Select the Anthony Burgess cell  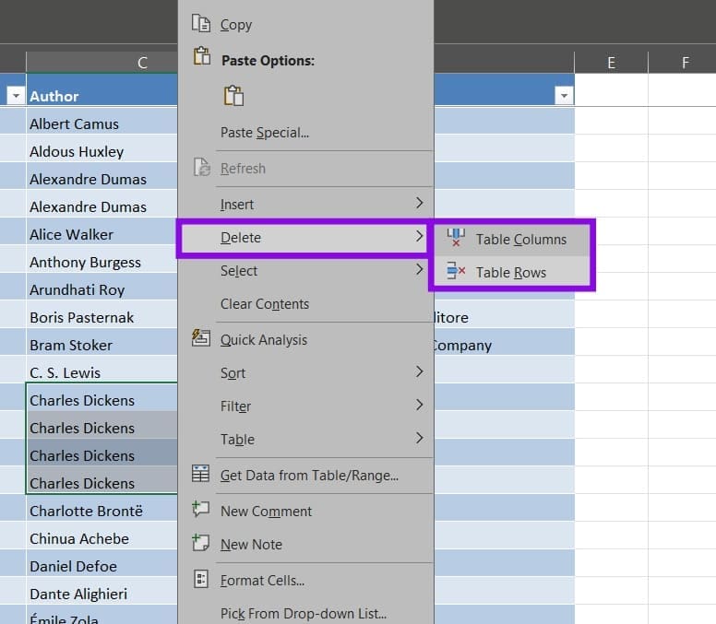click(101, 259)
